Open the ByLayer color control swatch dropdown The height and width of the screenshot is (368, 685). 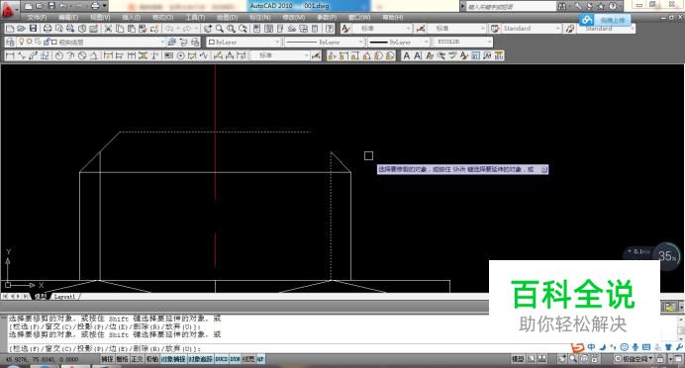244,42
